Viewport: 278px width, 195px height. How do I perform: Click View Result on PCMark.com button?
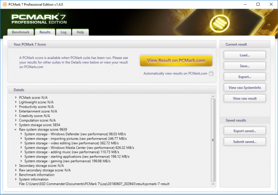pos(176,61)
